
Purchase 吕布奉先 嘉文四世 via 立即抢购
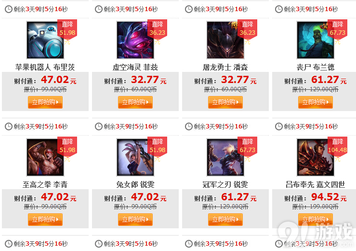tap(316, 220)
